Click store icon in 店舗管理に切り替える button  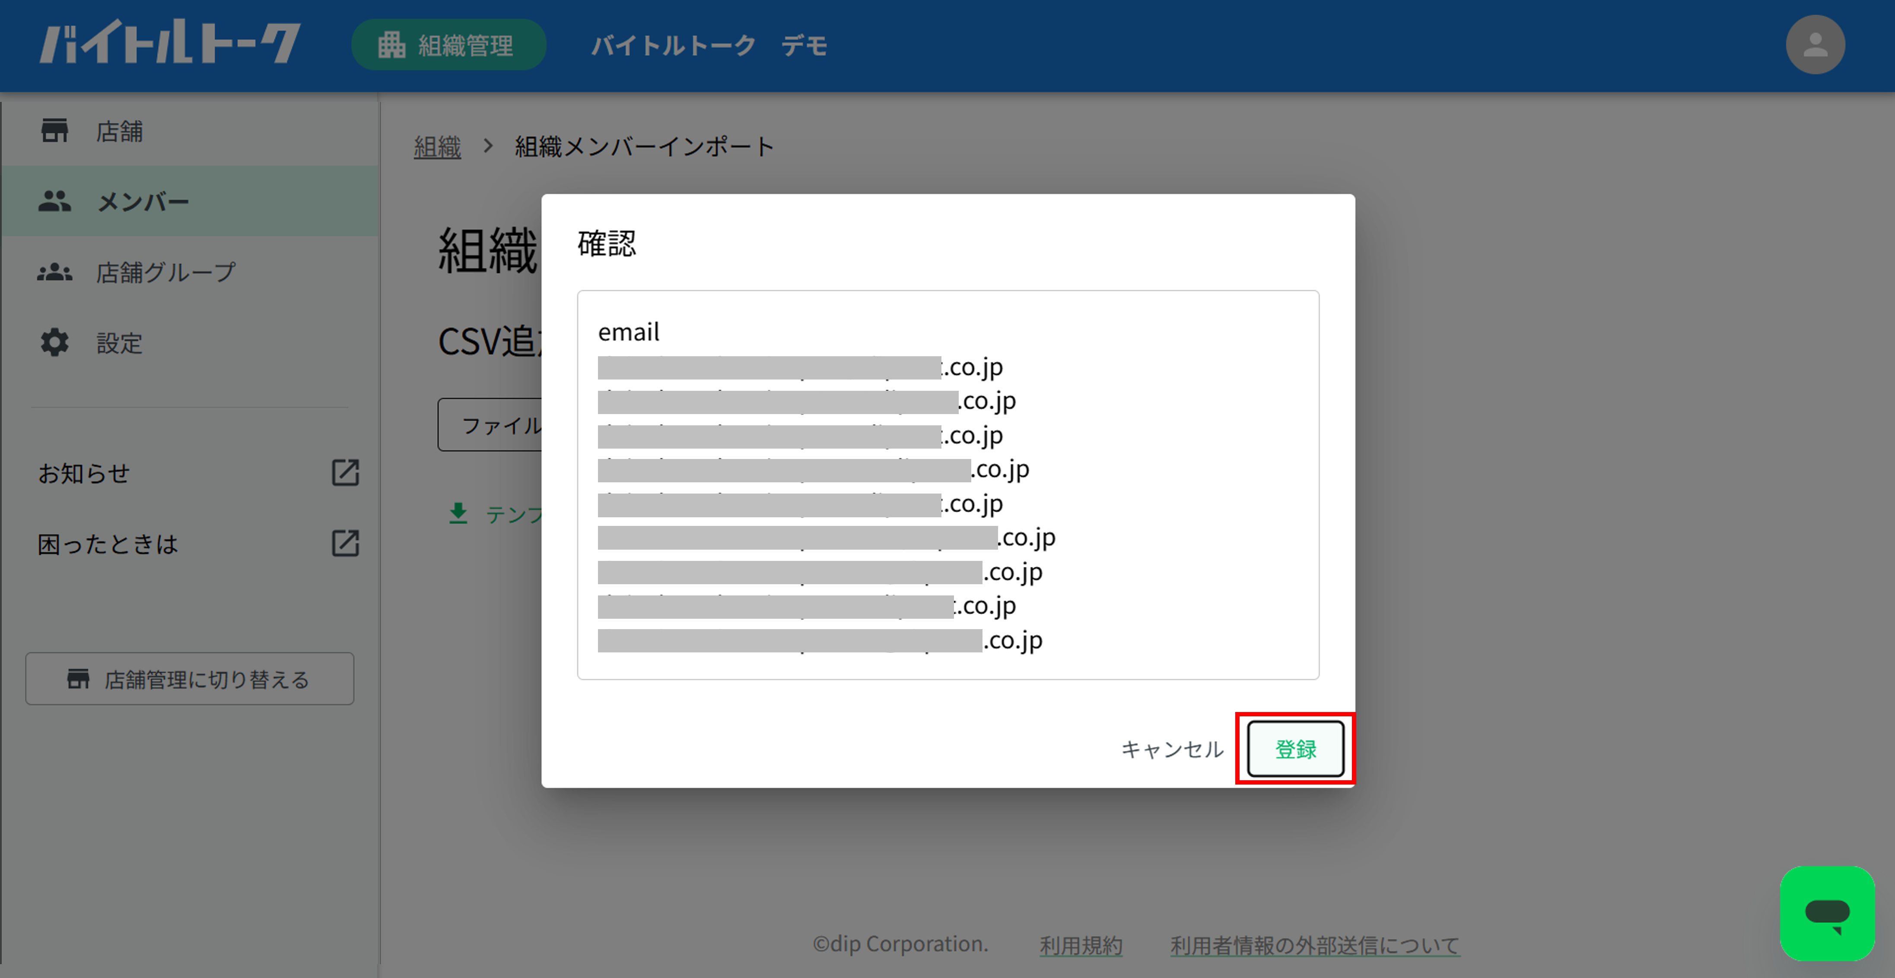78,679
